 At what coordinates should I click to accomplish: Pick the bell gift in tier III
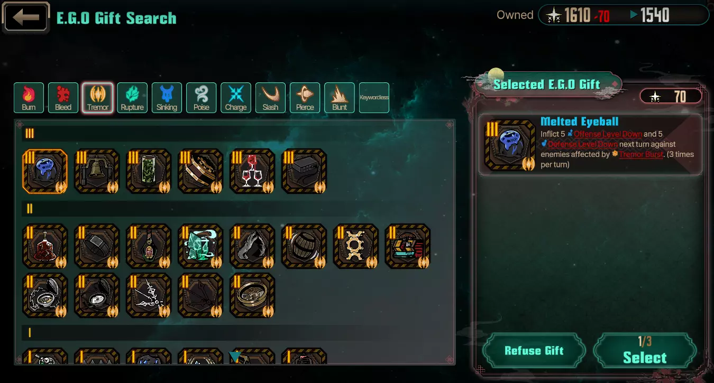coord(96,171)
